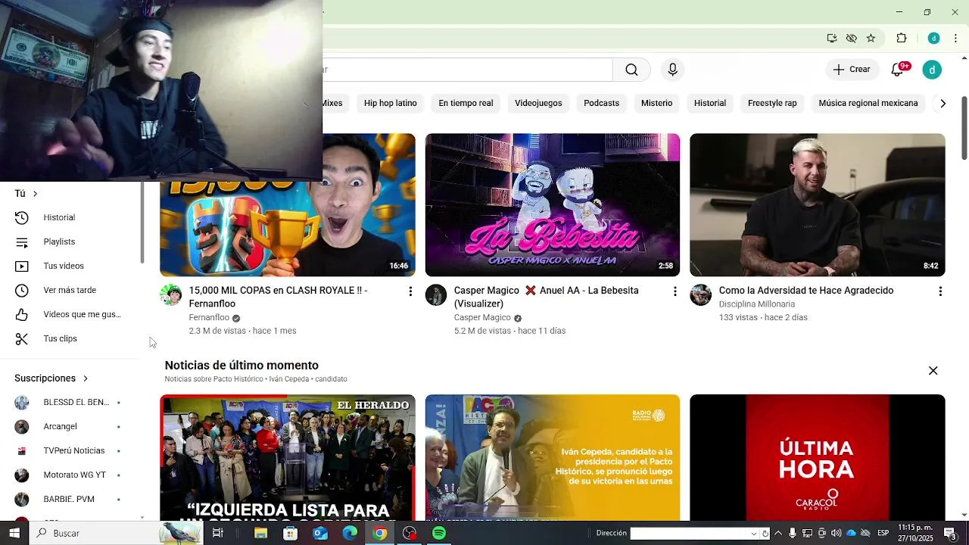Open the Caracol Radio Última Hora thumbnail
Image resolution: width=969 pixels, height=545 pixels.
(818, 457)
